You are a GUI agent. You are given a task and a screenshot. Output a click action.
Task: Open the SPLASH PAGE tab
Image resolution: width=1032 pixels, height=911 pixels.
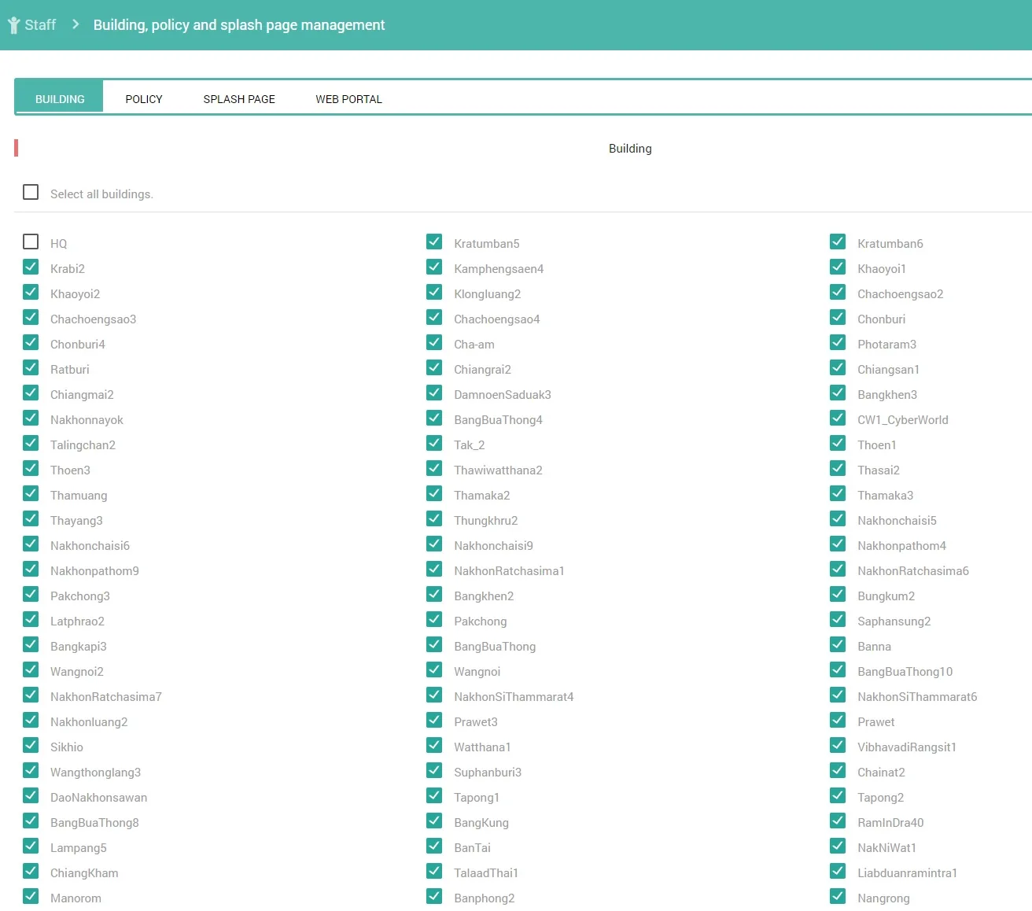point(239,99)
